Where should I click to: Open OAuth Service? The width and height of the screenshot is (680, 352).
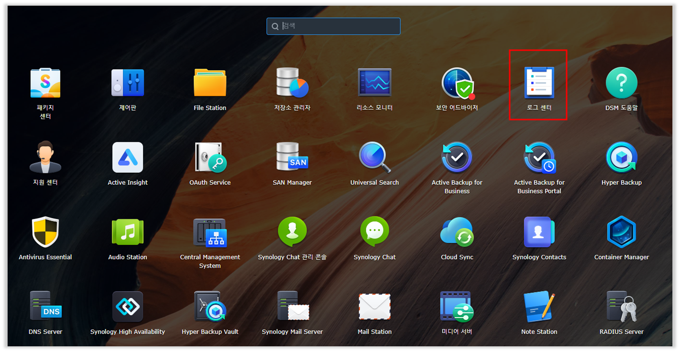point(210,157)
